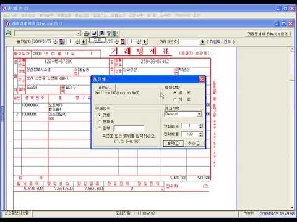Select 가로 landscape orientation radio
This screenshot has width=297, height=222.
tap(175, 100)
